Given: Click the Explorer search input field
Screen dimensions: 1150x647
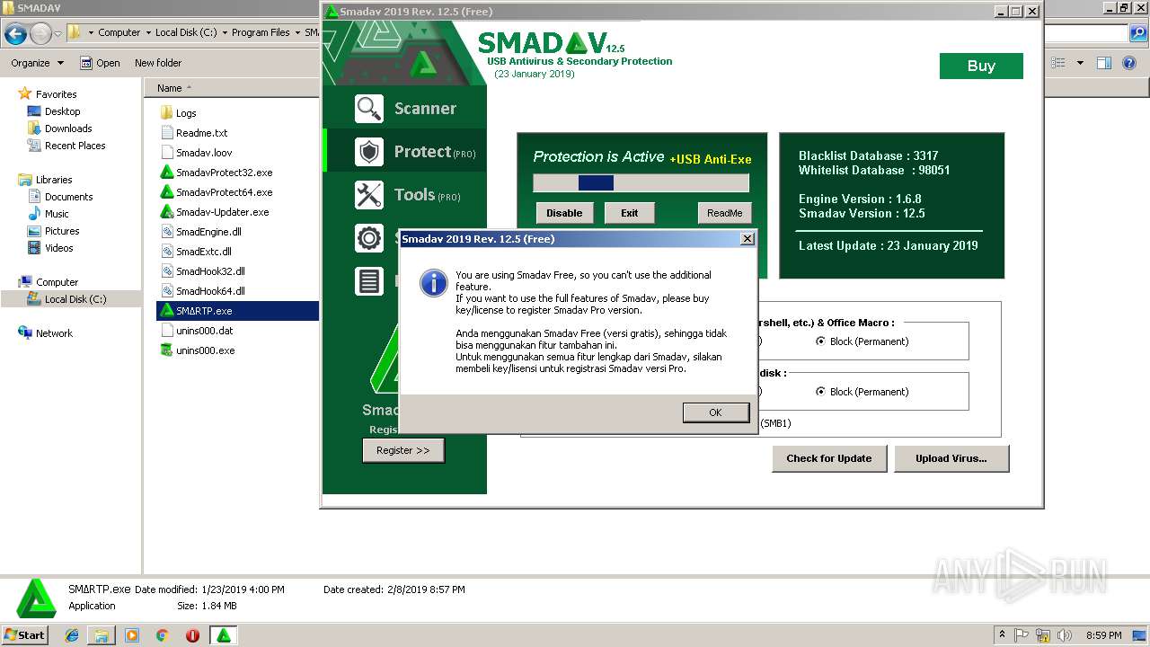Looking at the screenshot, I should [1085, 33].
